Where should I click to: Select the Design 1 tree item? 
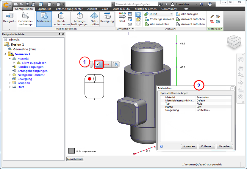(17, 44)
